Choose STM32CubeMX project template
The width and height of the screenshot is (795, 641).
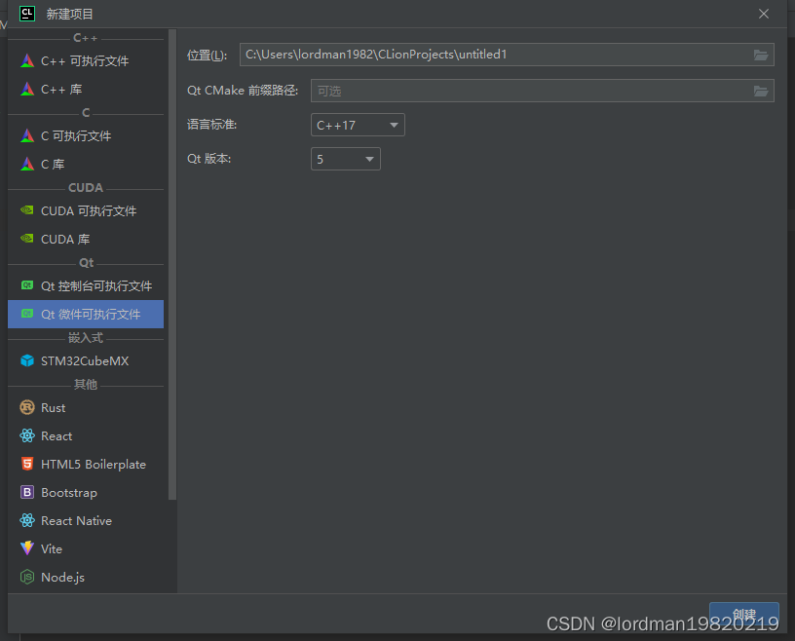coord(86,360)
